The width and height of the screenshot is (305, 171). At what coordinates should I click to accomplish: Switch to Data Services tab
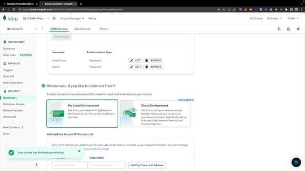(x=59, y=29)
